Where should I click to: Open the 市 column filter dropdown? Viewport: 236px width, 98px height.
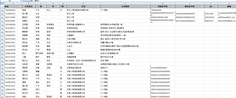coord(58,7)
